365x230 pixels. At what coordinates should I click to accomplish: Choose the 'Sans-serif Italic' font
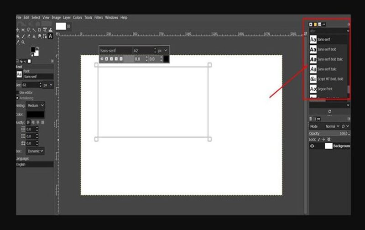coord(328,69)
